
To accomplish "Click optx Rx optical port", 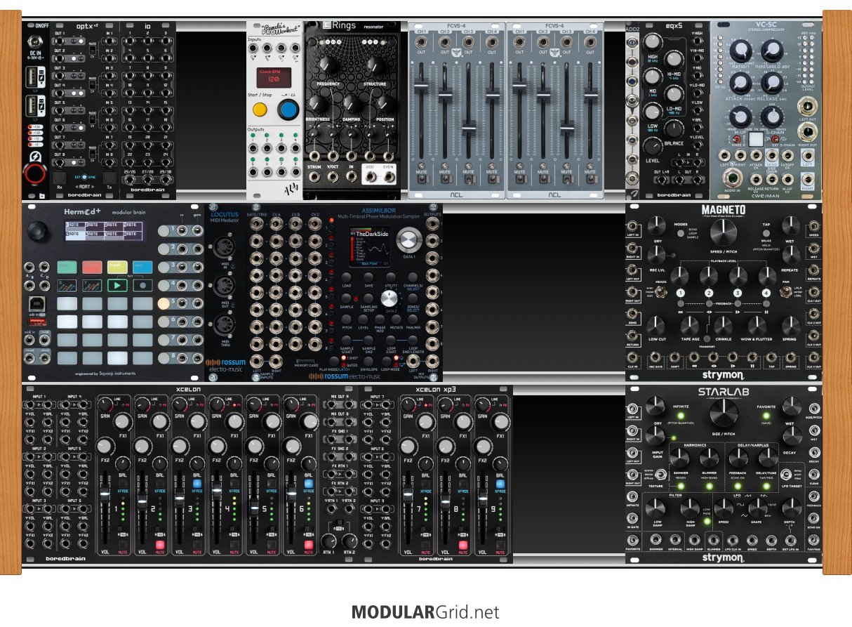I will [x=59, y=178].
